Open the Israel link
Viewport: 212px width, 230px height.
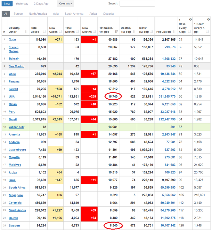tap(12, 180)
